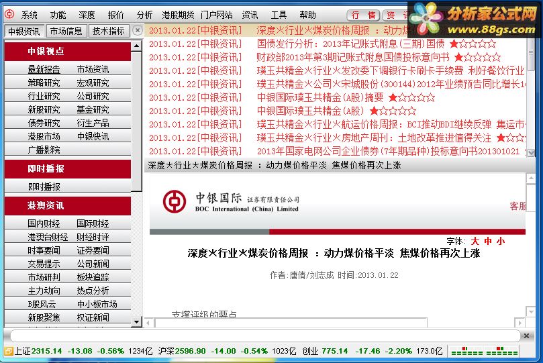The width and height of the screenshot is (543, 363).
Task: Select news row about 宋城股份(300144) 业绩预告
Action: 335,84
